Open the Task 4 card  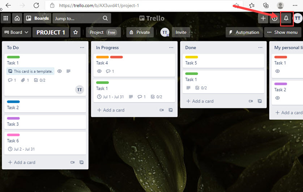coord(134,66)
